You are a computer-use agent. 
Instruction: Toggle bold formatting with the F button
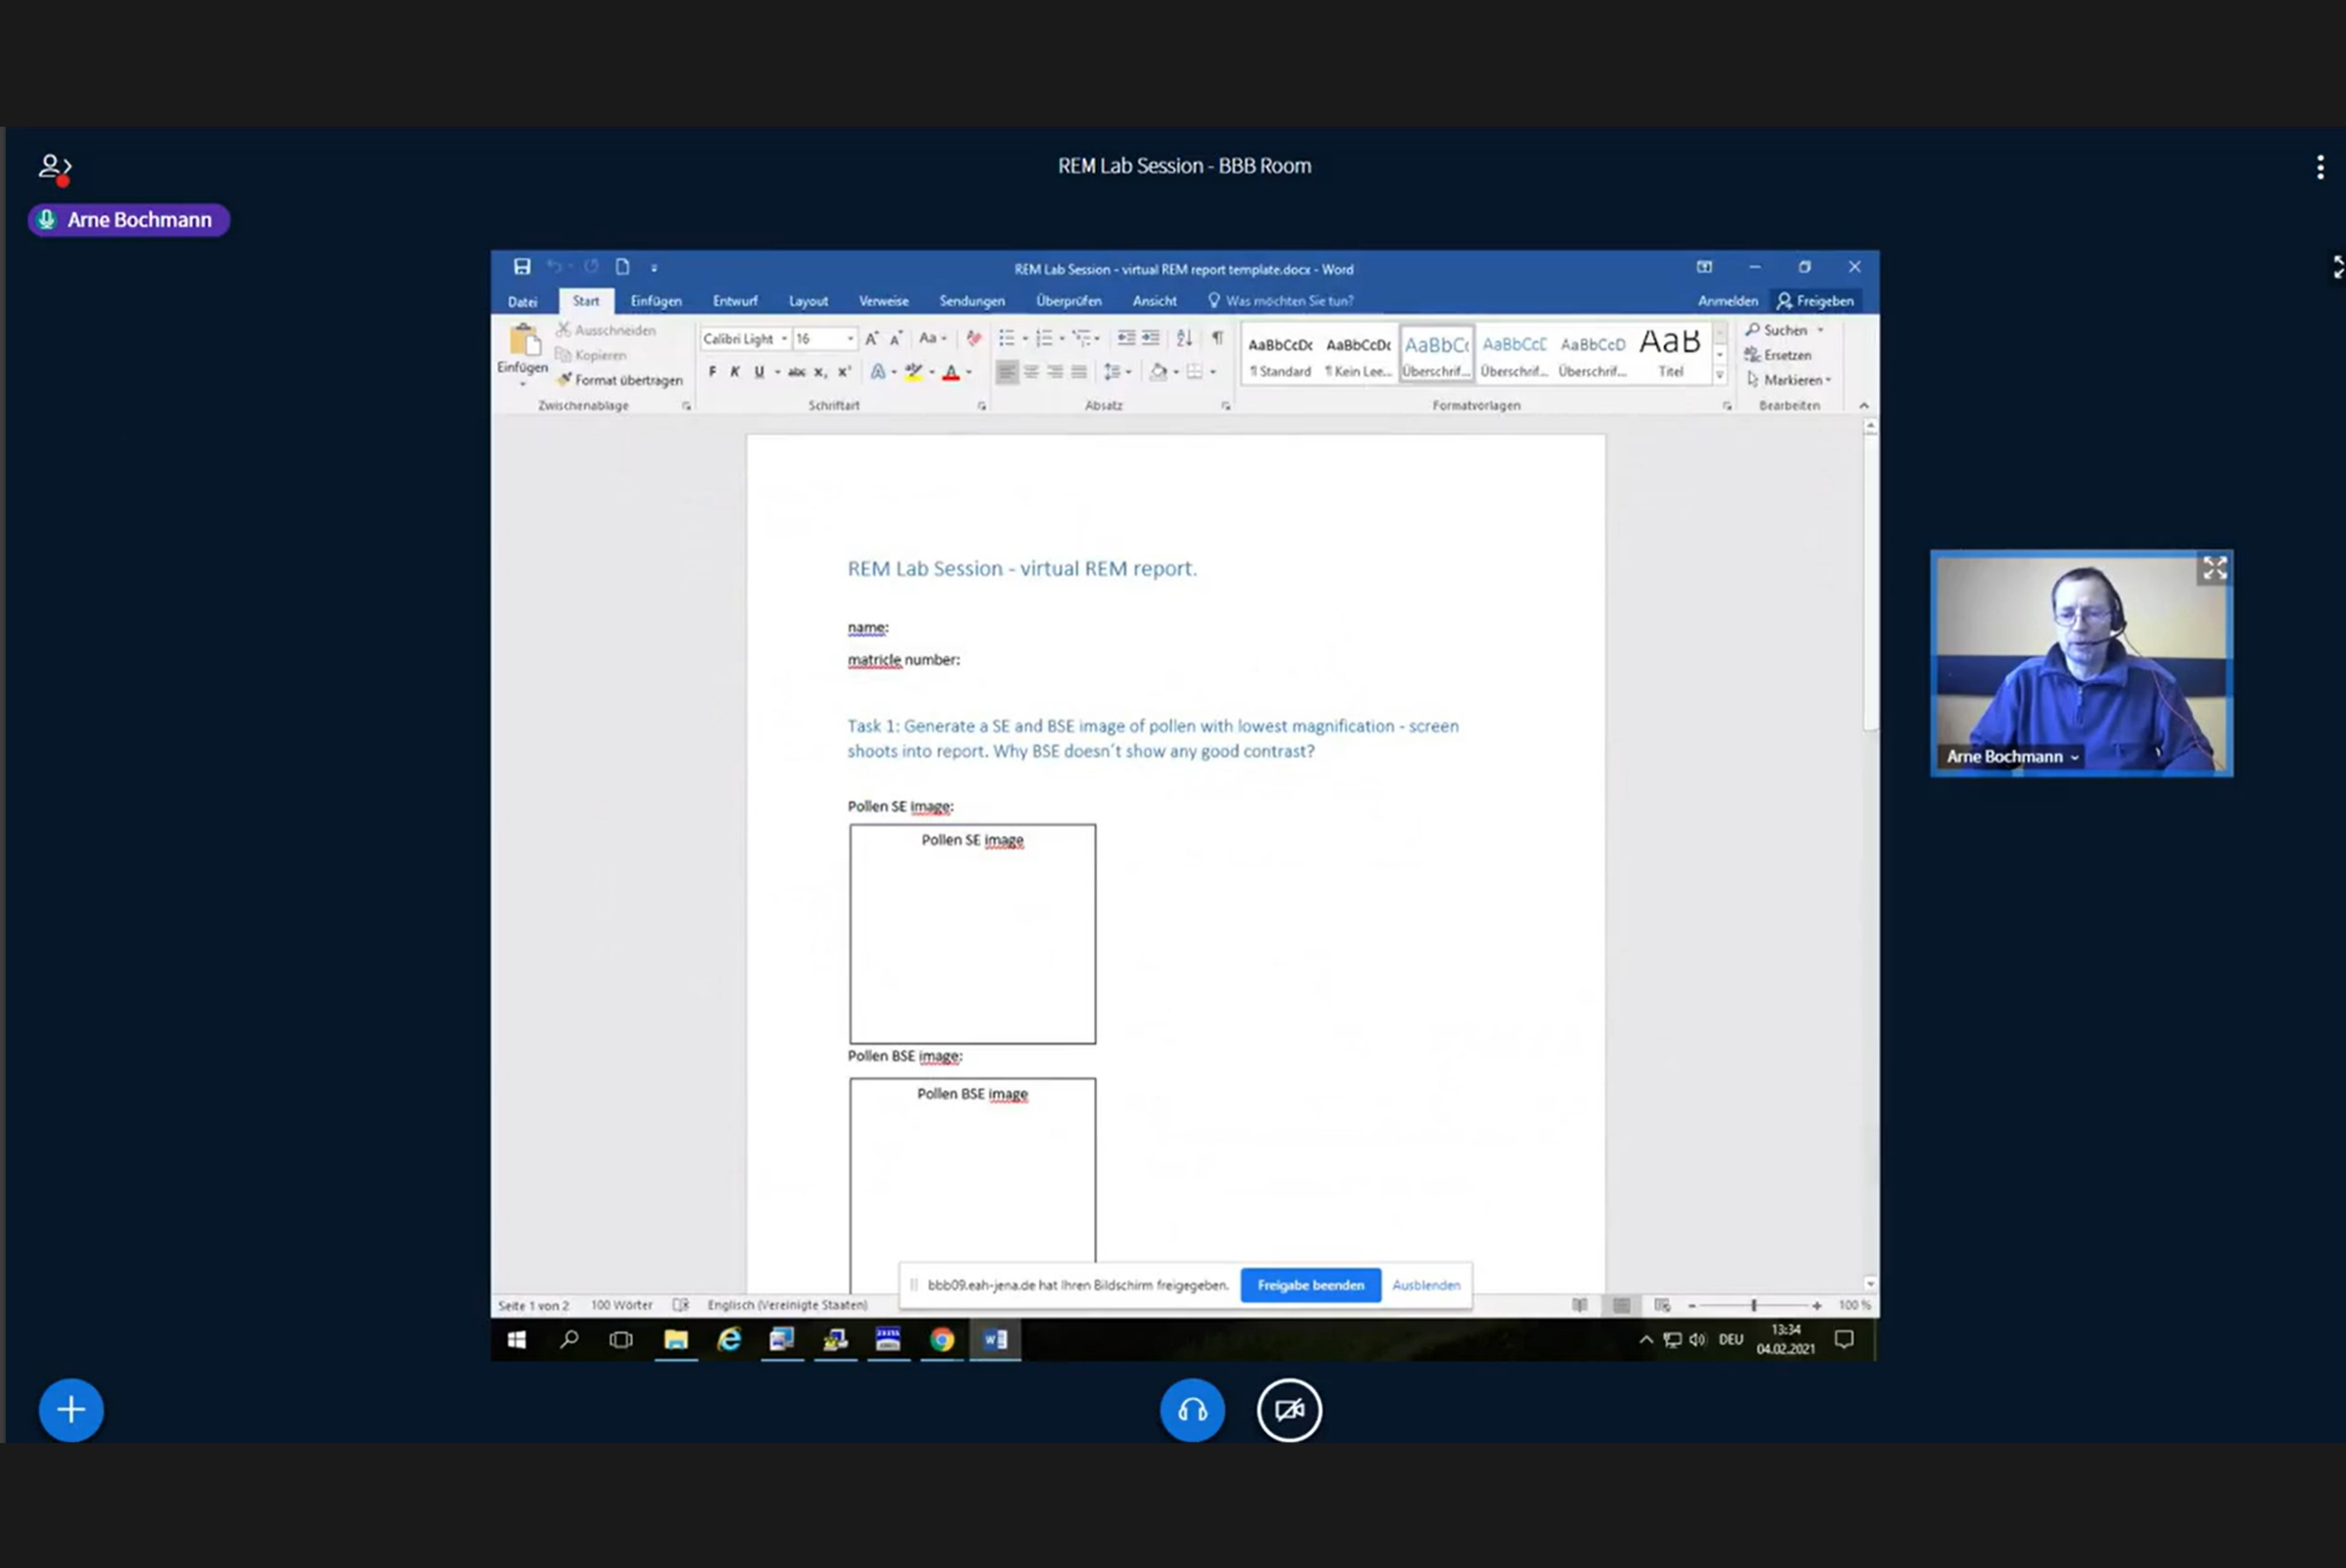point(712,372)
